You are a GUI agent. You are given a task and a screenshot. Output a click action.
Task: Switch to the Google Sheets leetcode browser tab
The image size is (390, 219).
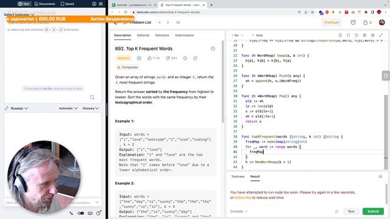tap(134, 5)
